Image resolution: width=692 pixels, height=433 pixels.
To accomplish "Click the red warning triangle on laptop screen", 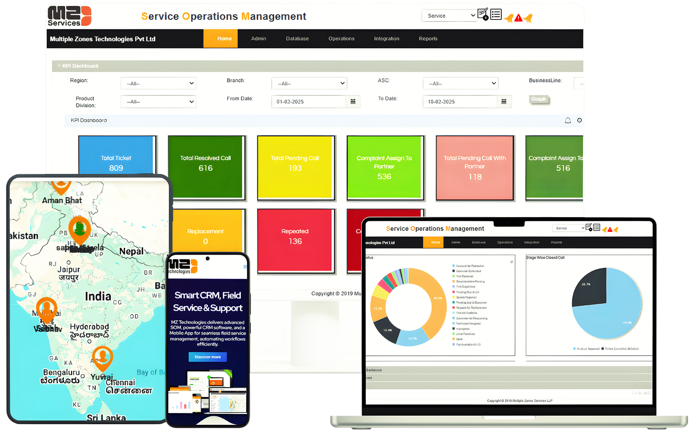I will point(610,230).
